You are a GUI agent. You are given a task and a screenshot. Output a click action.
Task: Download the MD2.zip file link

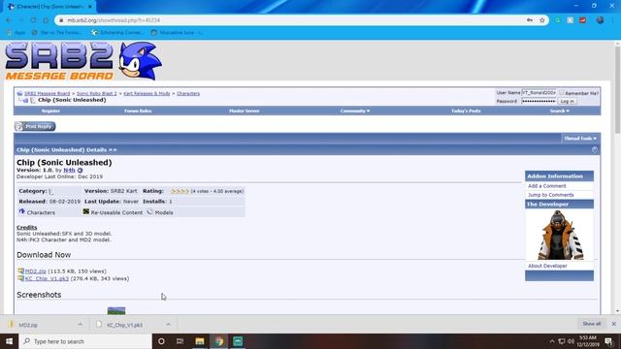click(x=36, y=271)
